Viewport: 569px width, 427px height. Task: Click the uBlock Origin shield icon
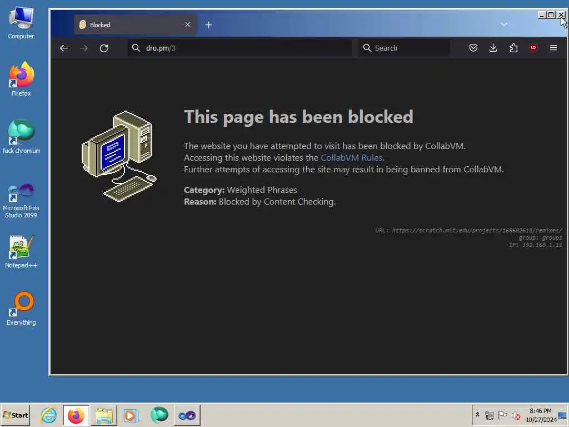533,48
